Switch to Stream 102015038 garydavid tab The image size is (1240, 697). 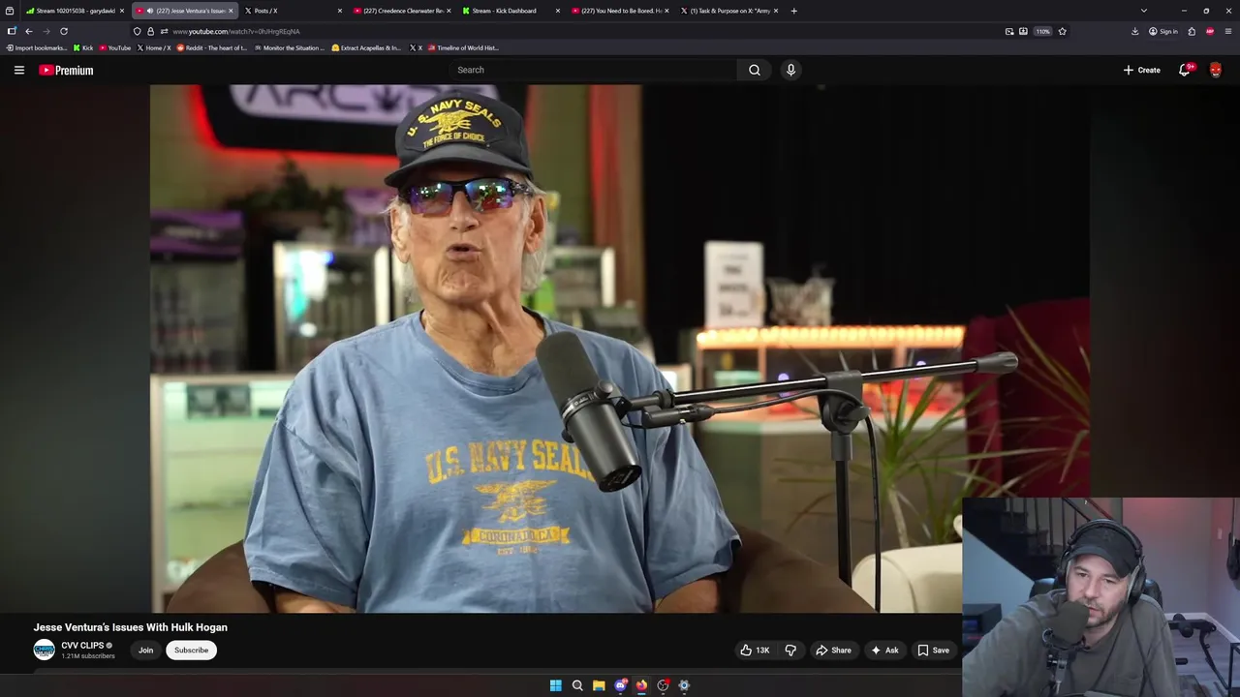[75, 11]
